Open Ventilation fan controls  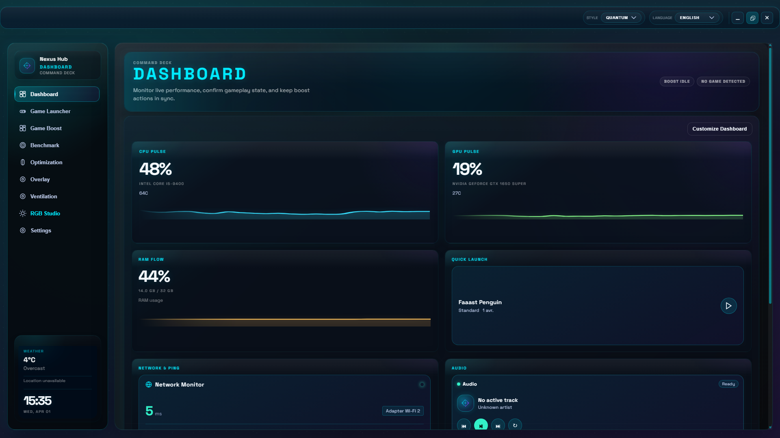(x=43, y=196)
